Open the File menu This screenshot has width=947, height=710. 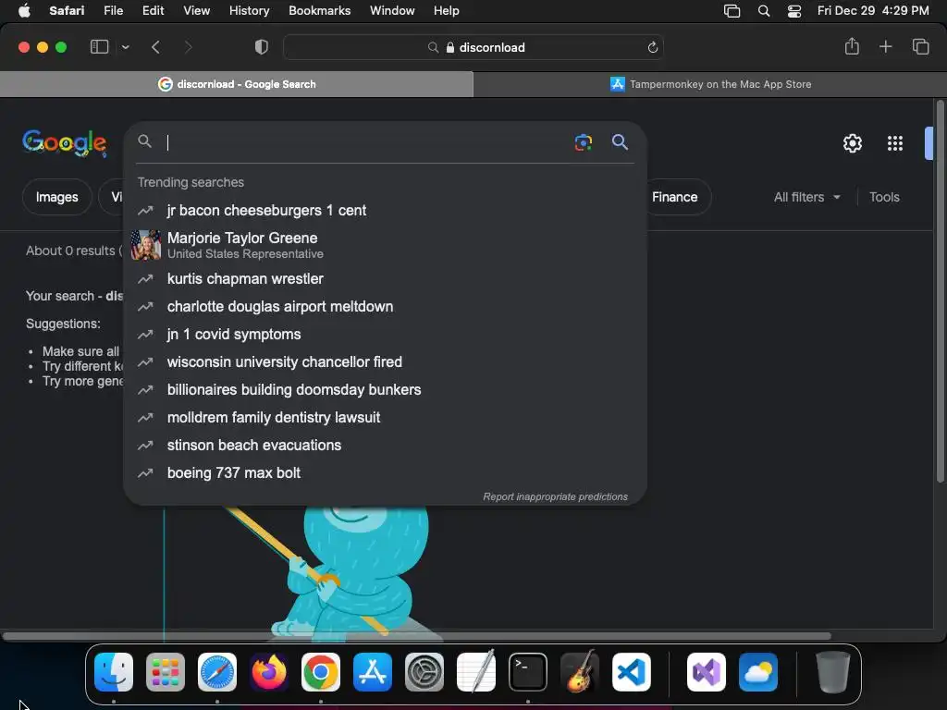pyautogui.click(x=113, y=11)
